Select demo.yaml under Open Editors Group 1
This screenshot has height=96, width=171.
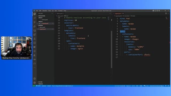[x=46, y=20]
